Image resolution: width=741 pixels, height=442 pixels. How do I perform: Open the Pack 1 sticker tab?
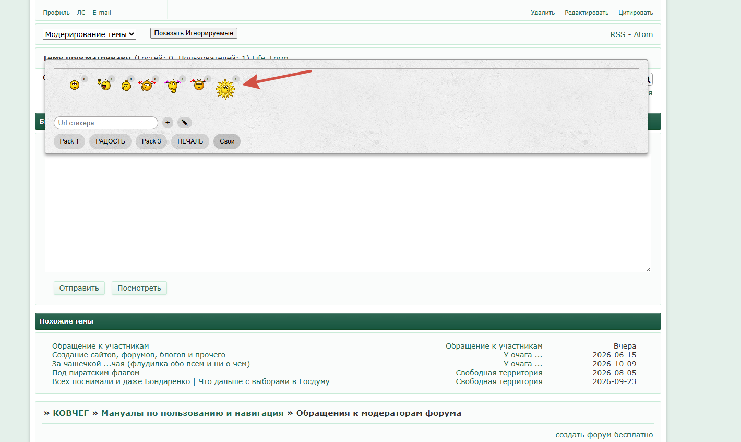(69, 141)
